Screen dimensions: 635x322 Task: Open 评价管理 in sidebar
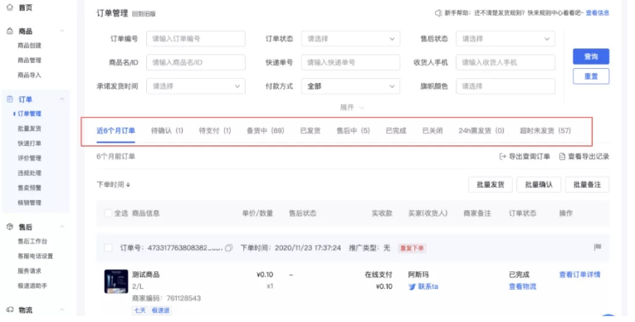click(x=29, y=158)
